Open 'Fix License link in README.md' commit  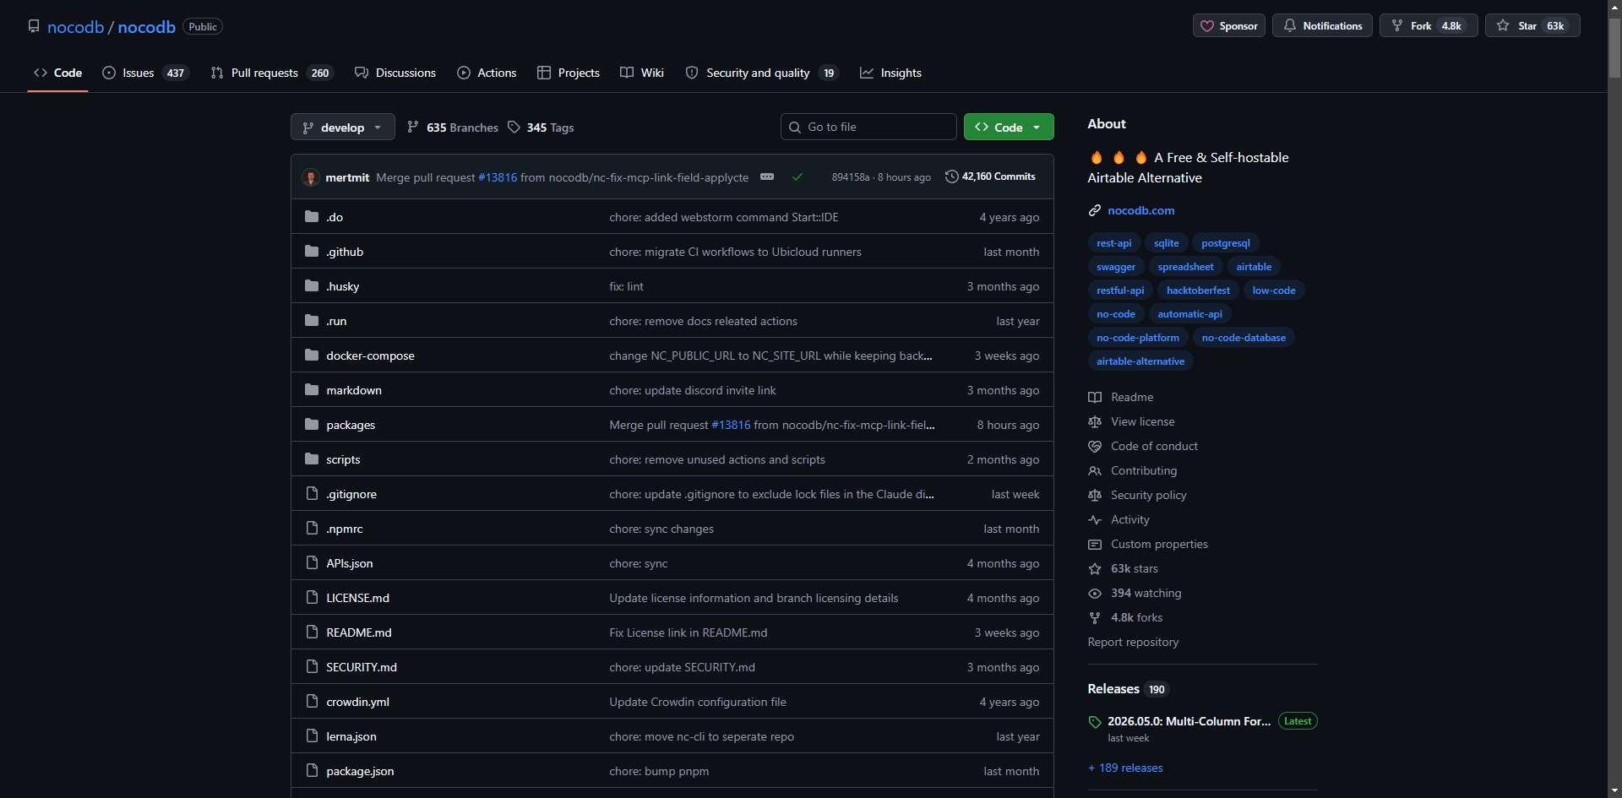(688, 632)
